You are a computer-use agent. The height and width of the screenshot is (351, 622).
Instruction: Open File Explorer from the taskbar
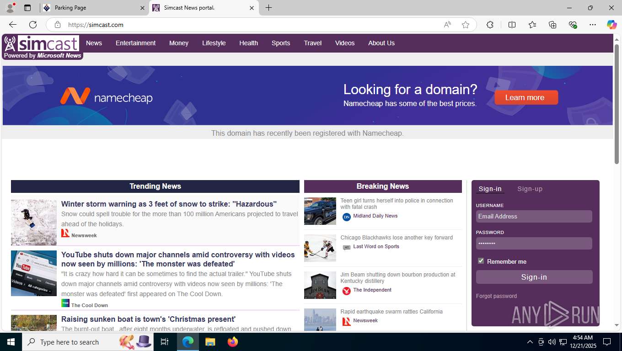tap(210, 342)
